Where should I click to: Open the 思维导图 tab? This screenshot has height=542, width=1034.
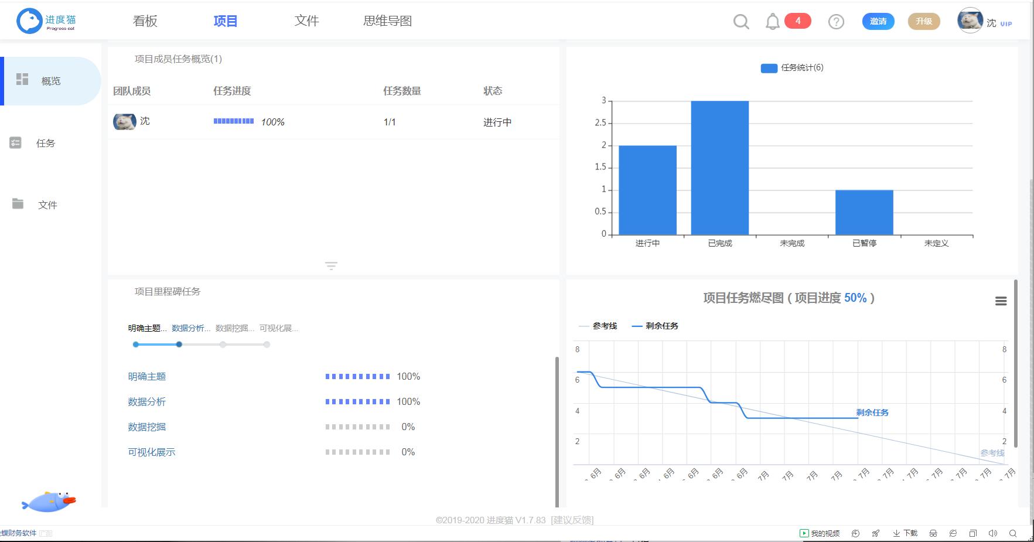point(387,21)
